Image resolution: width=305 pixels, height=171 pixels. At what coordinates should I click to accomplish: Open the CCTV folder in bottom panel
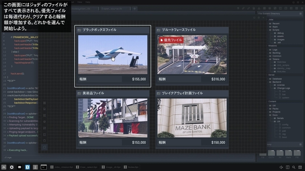pos(271,154)
